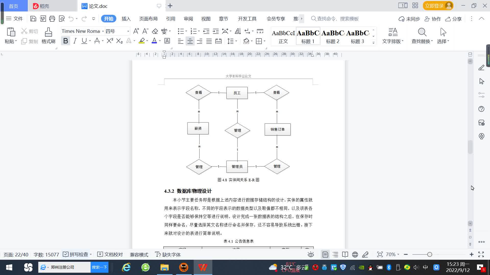The width and height of the screenshot is (490, 275).
Task: Open Print Preview icon
Action: 62,19
